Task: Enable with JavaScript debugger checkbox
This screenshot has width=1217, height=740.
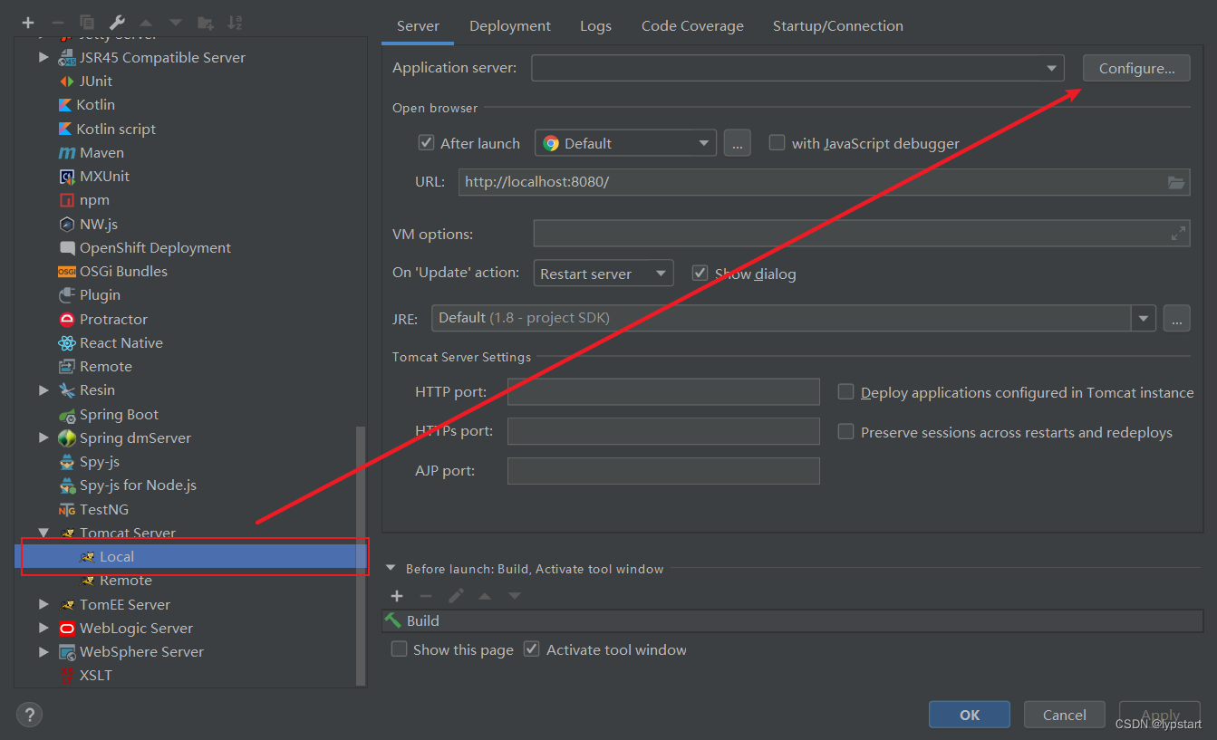Action: [777, 142]
